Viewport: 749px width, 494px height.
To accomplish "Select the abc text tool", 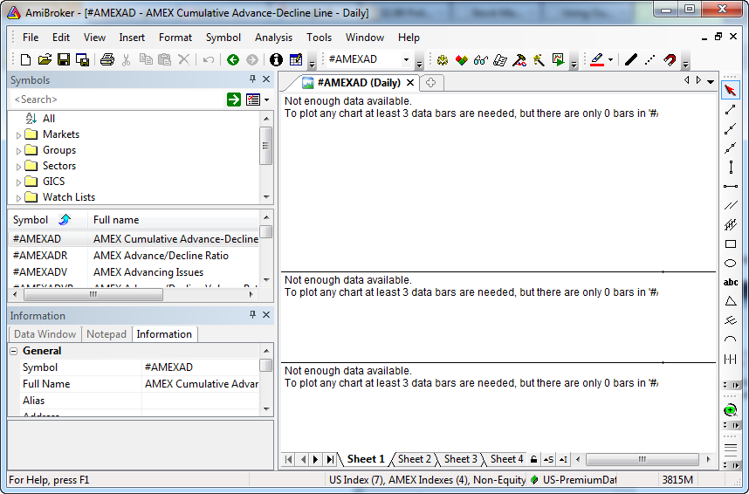I will click(x=731, y=283).
